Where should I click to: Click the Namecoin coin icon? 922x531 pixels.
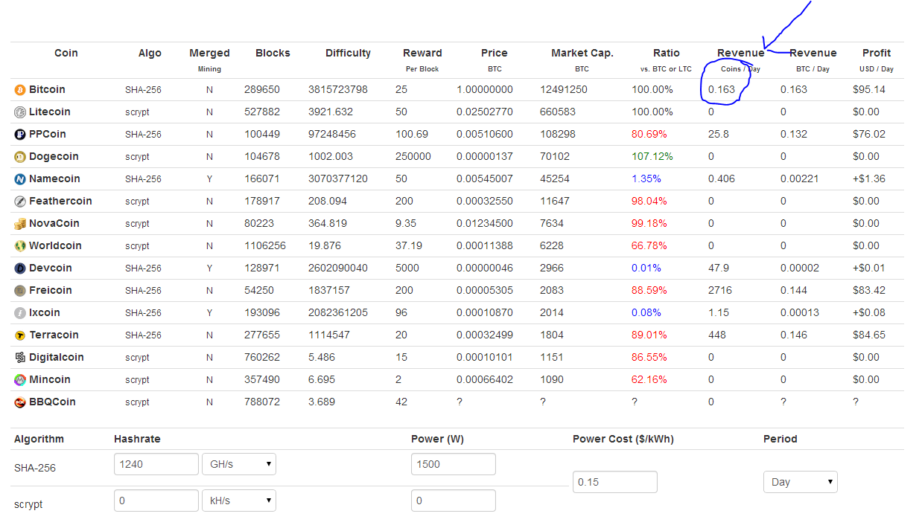(x=20, y=179)
